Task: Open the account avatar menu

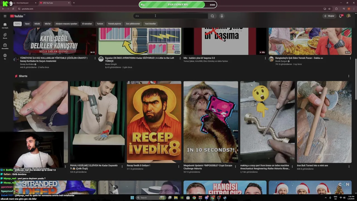Action: click(348, 16)
